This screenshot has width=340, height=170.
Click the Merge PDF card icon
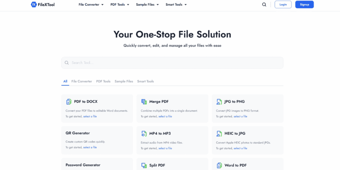(144, 102)
